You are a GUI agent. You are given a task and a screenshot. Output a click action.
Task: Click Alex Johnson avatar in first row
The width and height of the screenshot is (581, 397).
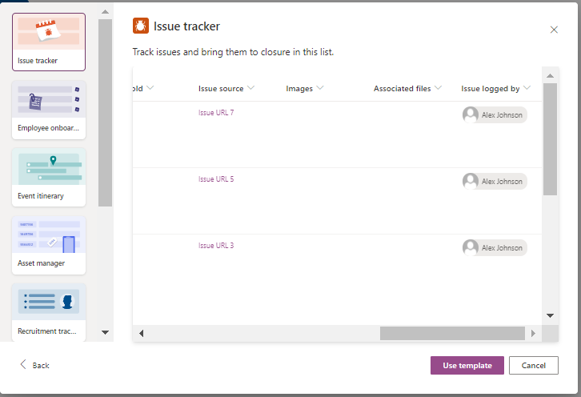471,115
